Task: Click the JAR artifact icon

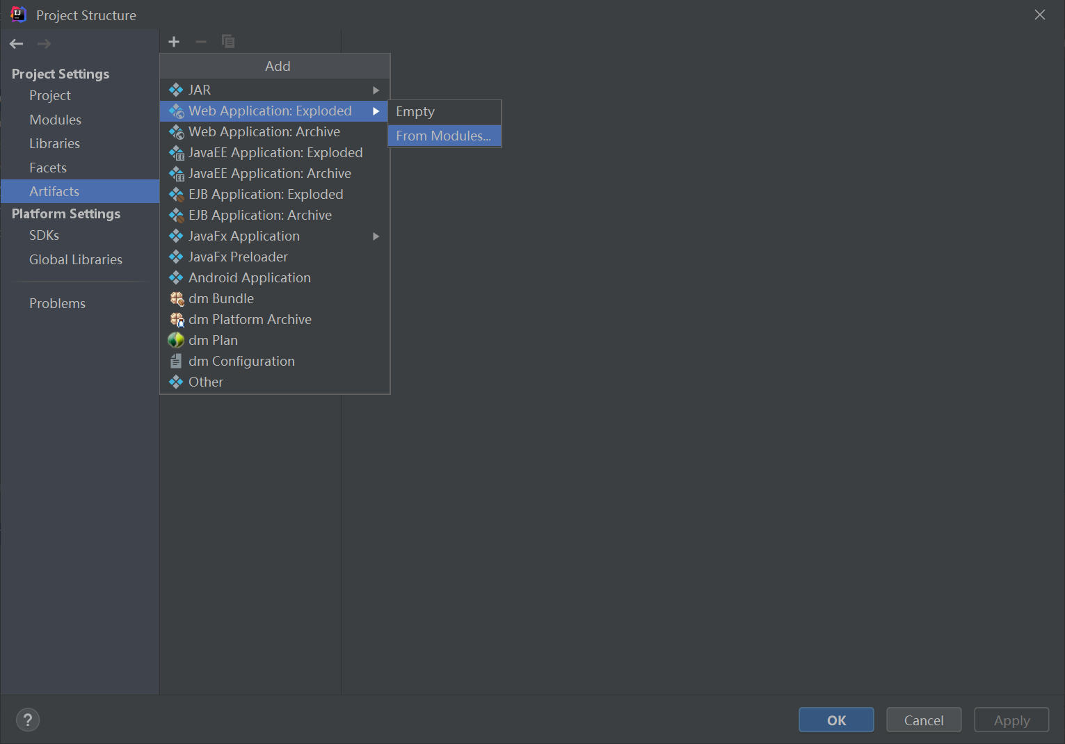Action: (176, 90)
